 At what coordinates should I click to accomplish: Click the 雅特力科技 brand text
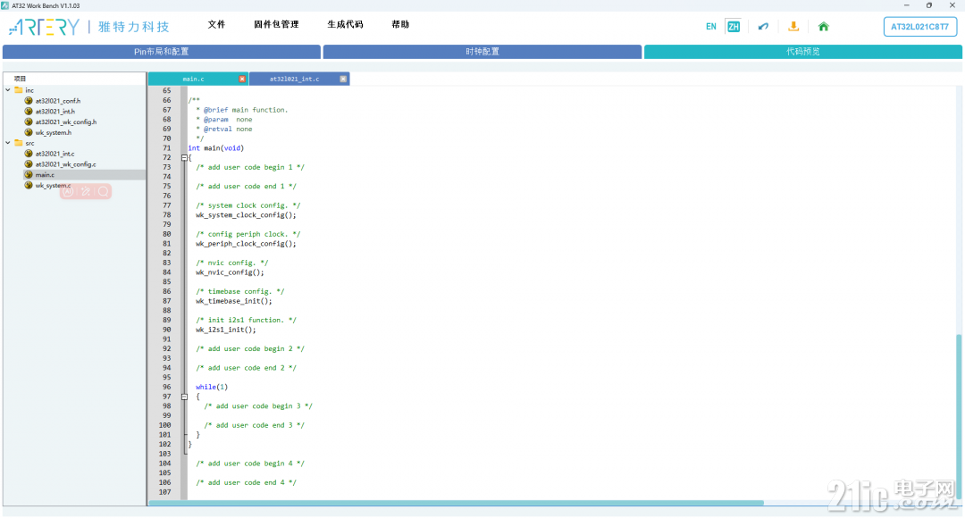133,27
